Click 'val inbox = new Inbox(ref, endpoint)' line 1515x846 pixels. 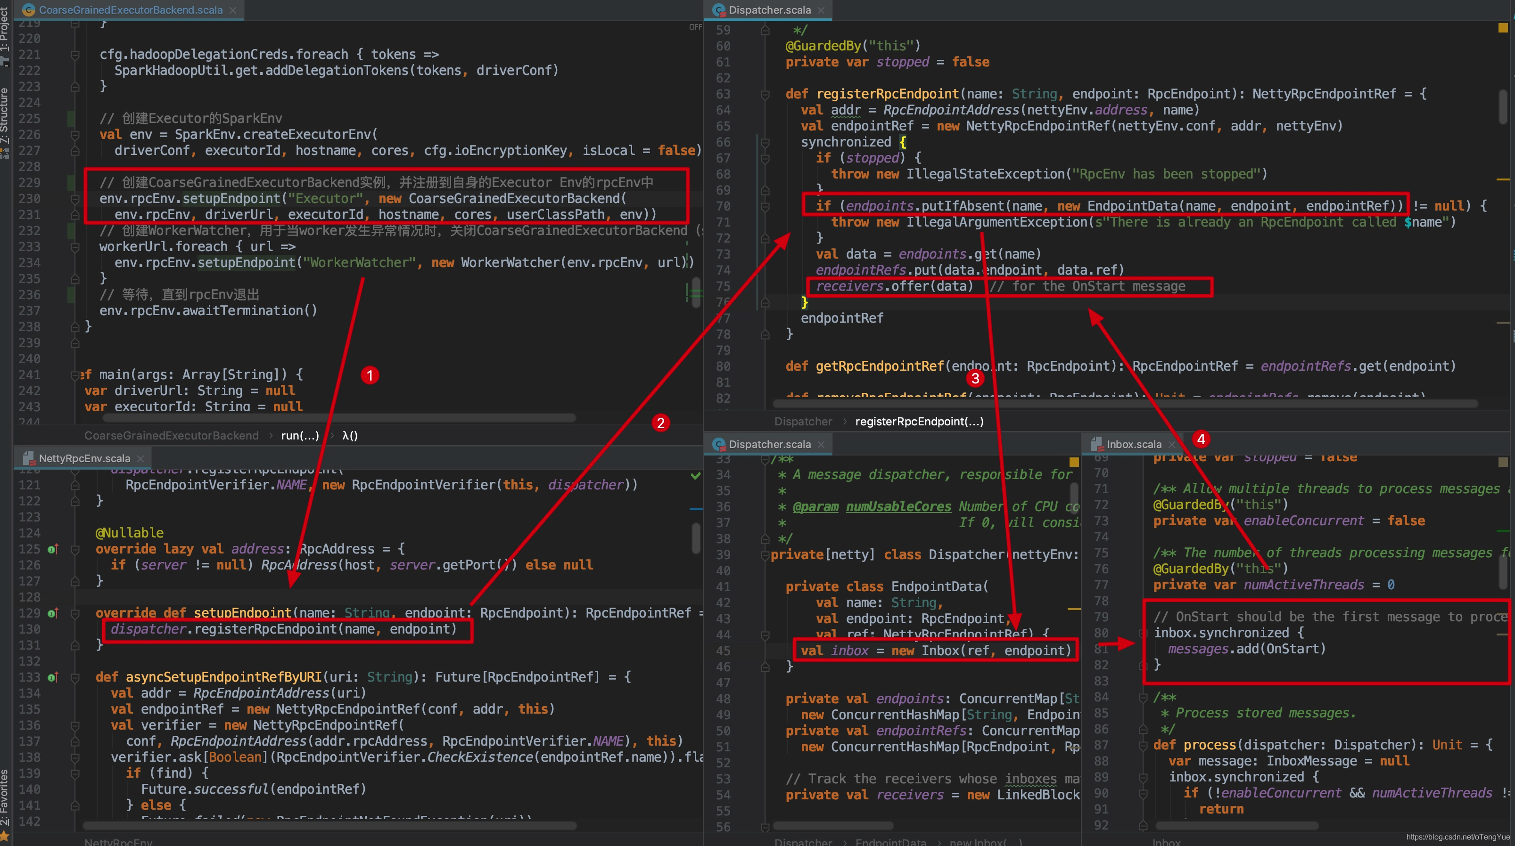tap(936, 651)
